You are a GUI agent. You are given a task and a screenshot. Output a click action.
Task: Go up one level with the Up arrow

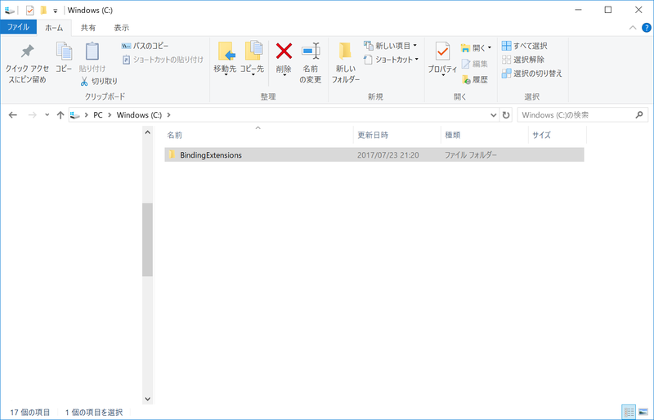pyautogui.click(x=60, y=115)
